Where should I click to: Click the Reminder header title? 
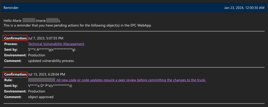pos(11,8)
